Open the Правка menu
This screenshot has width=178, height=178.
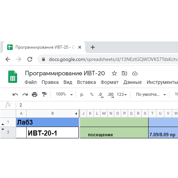[50, 82]
